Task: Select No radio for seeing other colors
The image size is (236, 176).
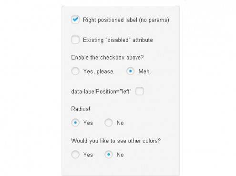Action: pos(109,155)
